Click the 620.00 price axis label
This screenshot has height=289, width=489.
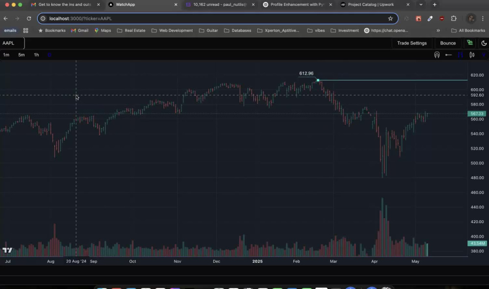(477, 75)
